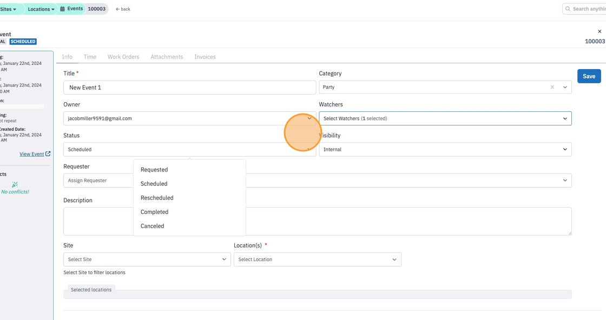Open the Assign Requester dropdown
Screen dimensions: 606x320
click(x=317, y=180)
